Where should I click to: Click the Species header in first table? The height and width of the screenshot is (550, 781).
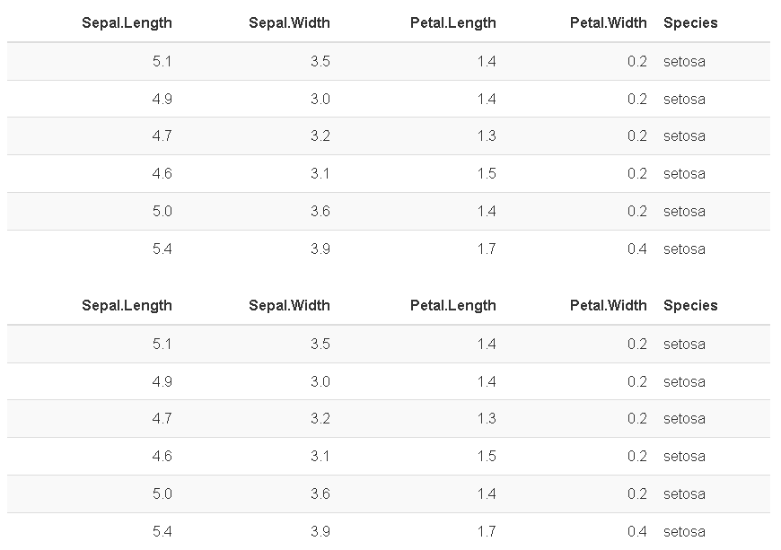click(690, 23)
